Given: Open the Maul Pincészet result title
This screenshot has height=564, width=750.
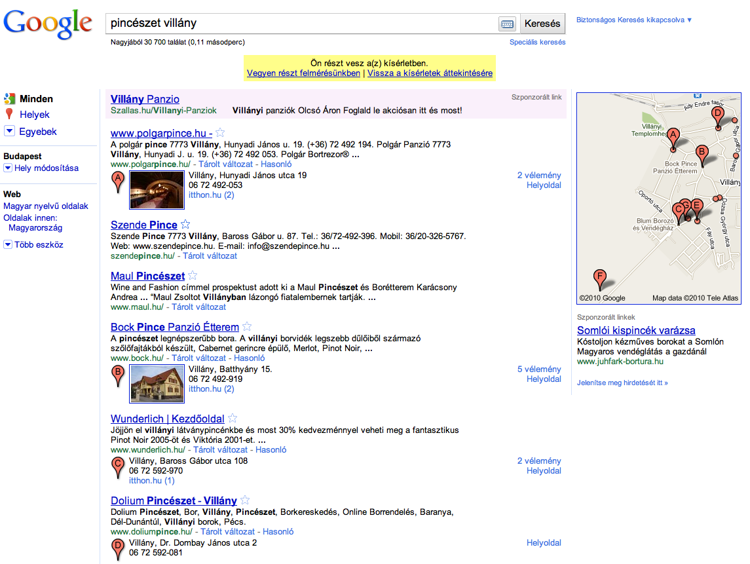Looking at the screenshot, I should [147, 276].
